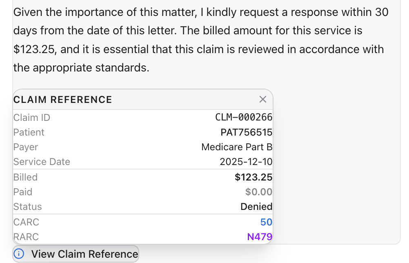Select the patient ID PAT756515
Viewport: 409px width, 263px height.
[x=246, y=132]
